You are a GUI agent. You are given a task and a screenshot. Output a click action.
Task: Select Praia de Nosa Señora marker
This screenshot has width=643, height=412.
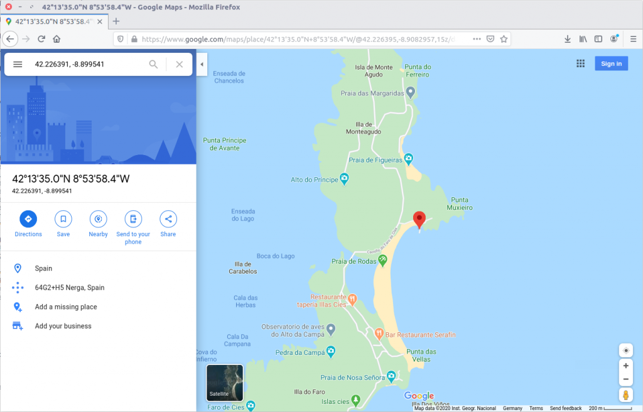tap(391, 376)
